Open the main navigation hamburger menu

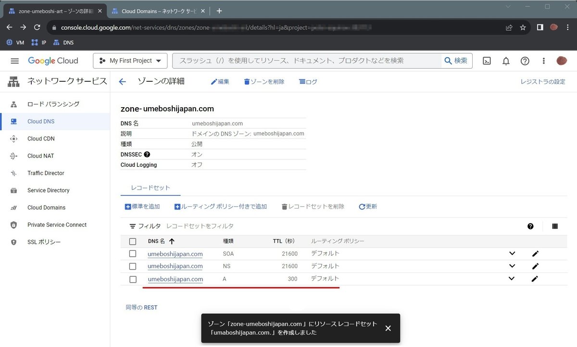14,61
